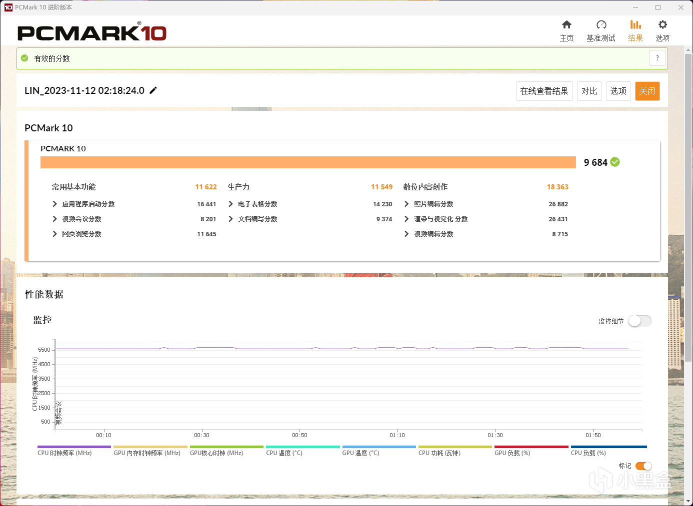
Task: Click the 常用基本功能 score 11 622
Action: click(x=206, y=187)
